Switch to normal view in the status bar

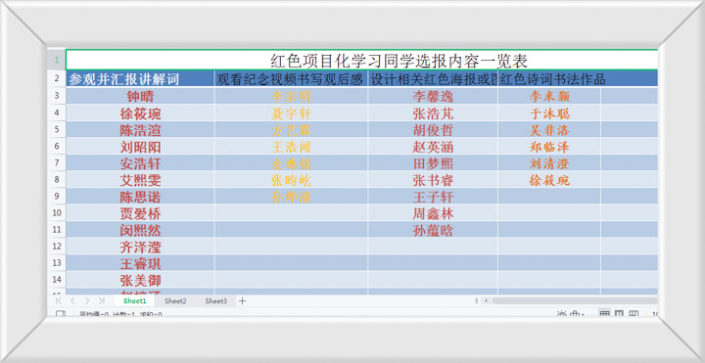[605, 313]
